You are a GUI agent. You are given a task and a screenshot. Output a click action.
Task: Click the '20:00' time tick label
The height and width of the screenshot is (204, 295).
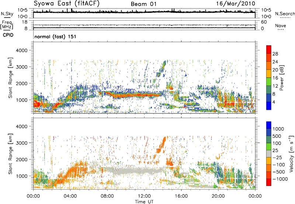(x=218, y=196)
